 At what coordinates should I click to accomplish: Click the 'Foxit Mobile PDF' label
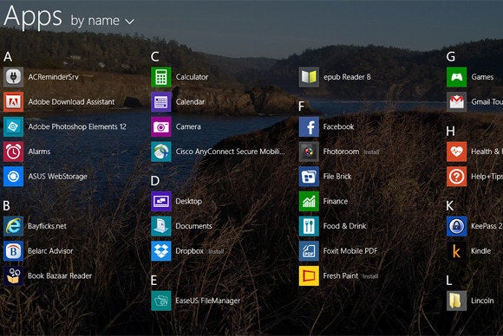coord(350,251)
